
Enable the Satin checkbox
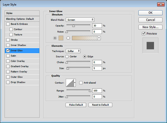tap(8, 56)
